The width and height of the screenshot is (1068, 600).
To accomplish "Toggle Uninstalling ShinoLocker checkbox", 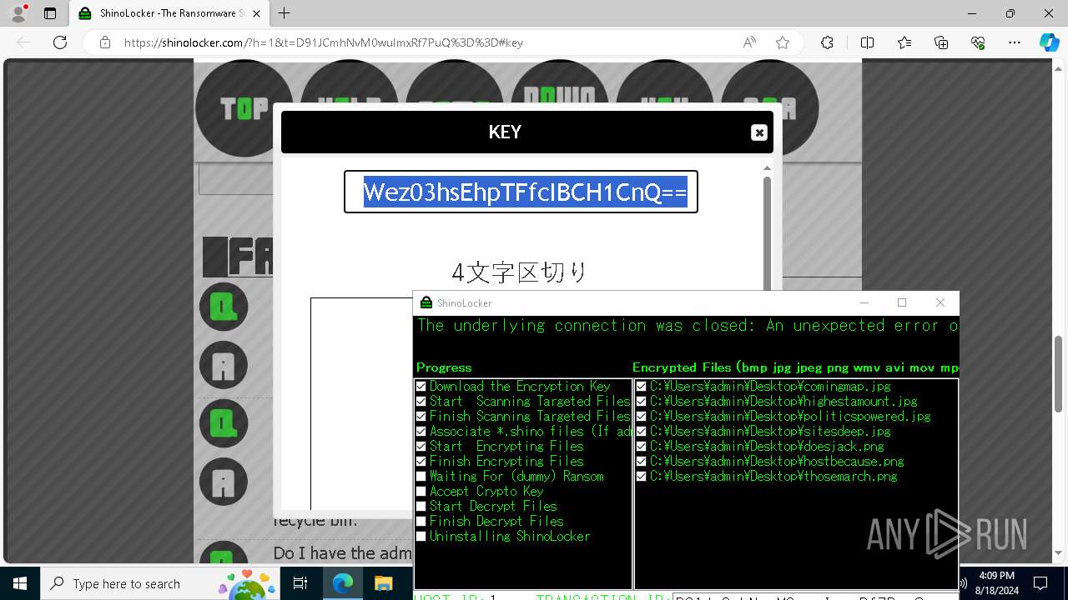I will pos(421,536).
